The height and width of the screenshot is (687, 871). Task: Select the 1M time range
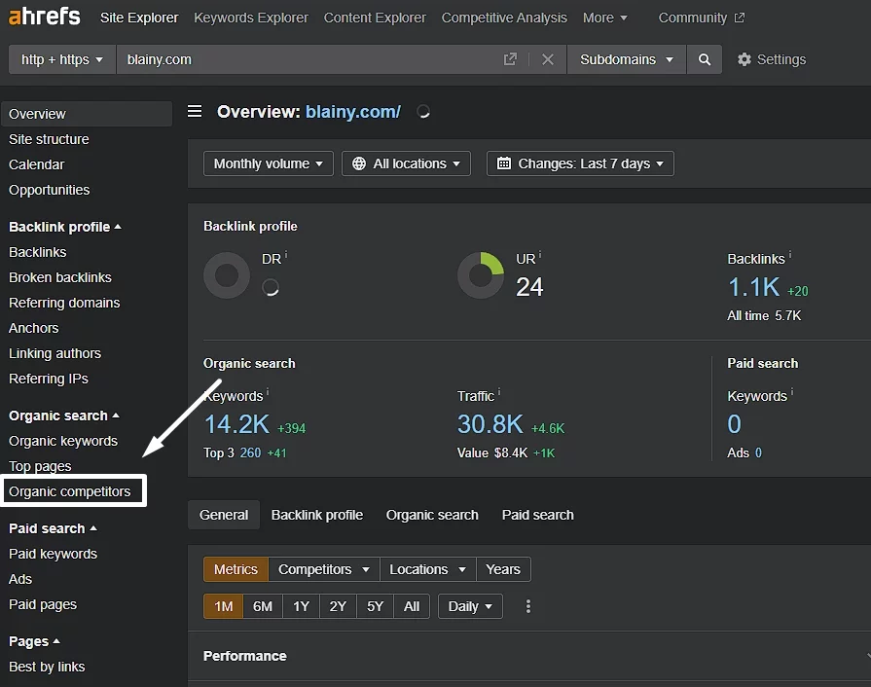(x=223, y=606)
